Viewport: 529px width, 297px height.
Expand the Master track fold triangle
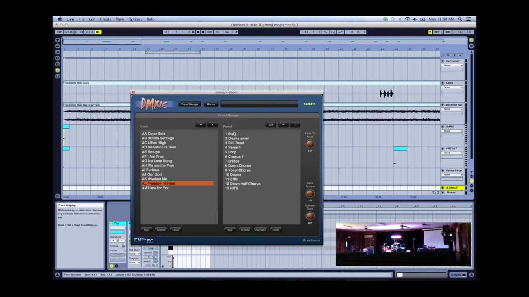tap(443, 193)
